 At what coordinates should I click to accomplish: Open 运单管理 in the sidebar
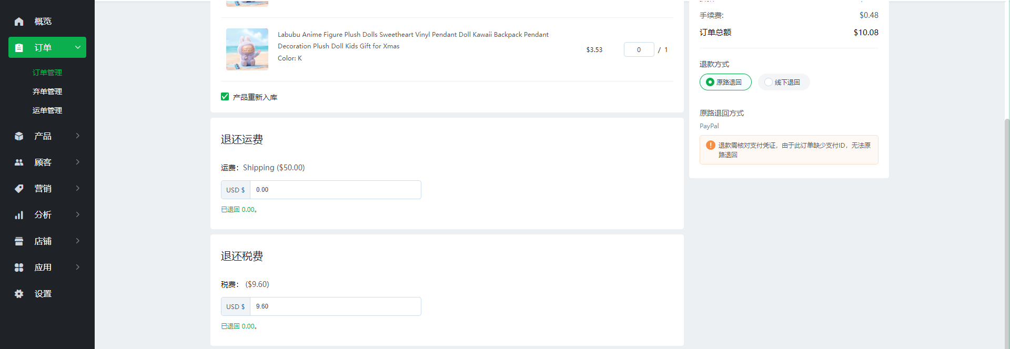tap(47, 110)
